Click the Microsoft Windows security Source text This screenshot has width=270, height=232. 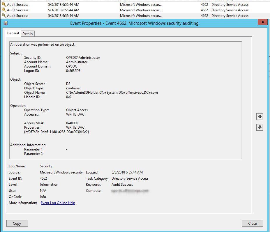61,172
